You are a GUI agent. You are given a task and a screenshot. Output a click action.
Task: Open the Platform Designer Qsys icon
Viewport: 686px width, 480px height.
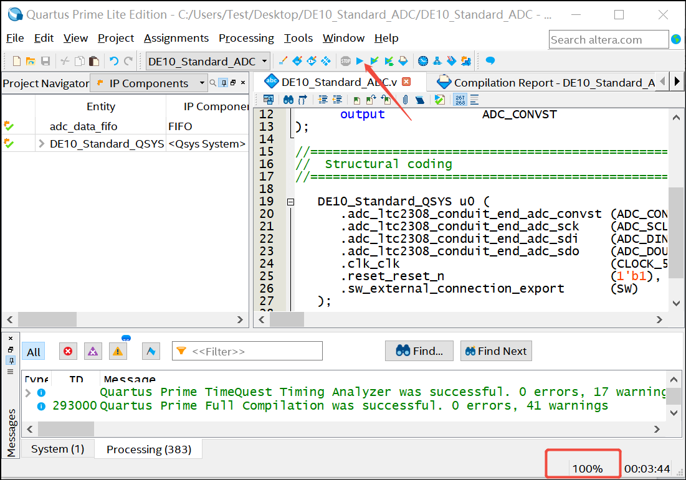tap(466, 61)
